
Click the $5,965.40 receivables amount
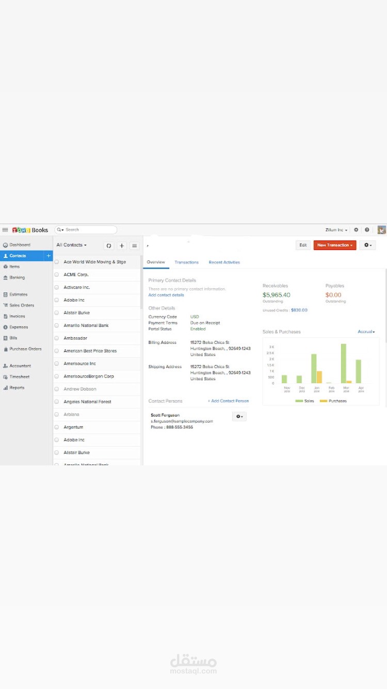277,295
